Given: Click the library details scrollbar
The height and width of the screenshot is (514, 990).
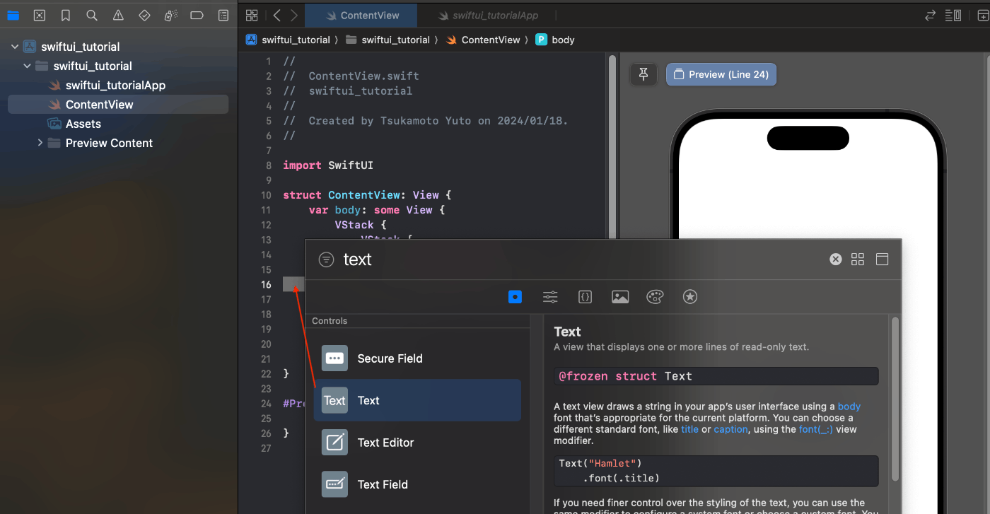Looking at the screenshot, I should pyautogui.click(x=895, y=401).
